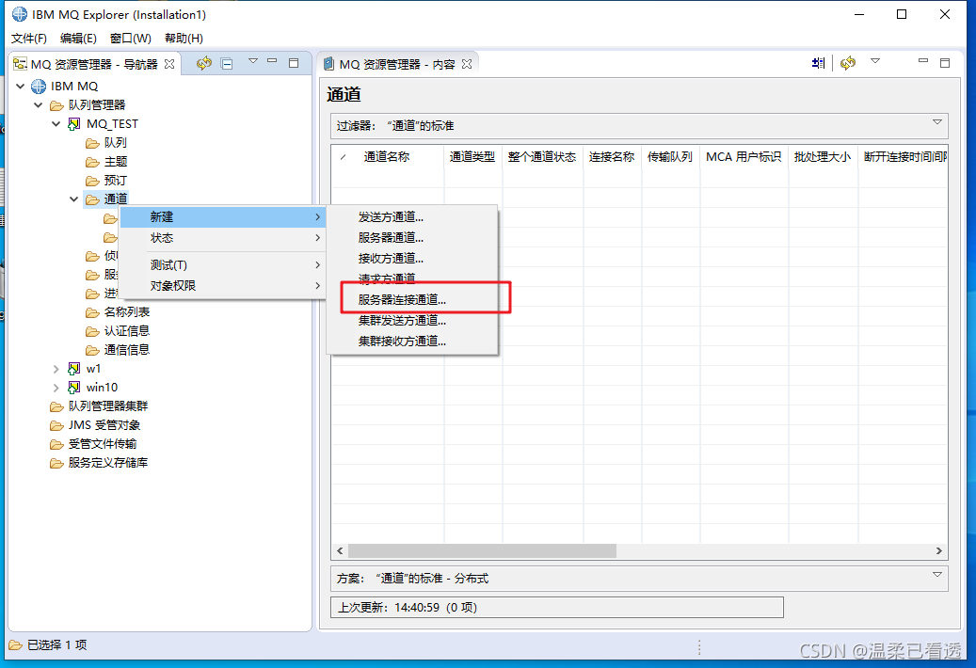Open content view menu triangle
The image size is (976, 668).
875,61
